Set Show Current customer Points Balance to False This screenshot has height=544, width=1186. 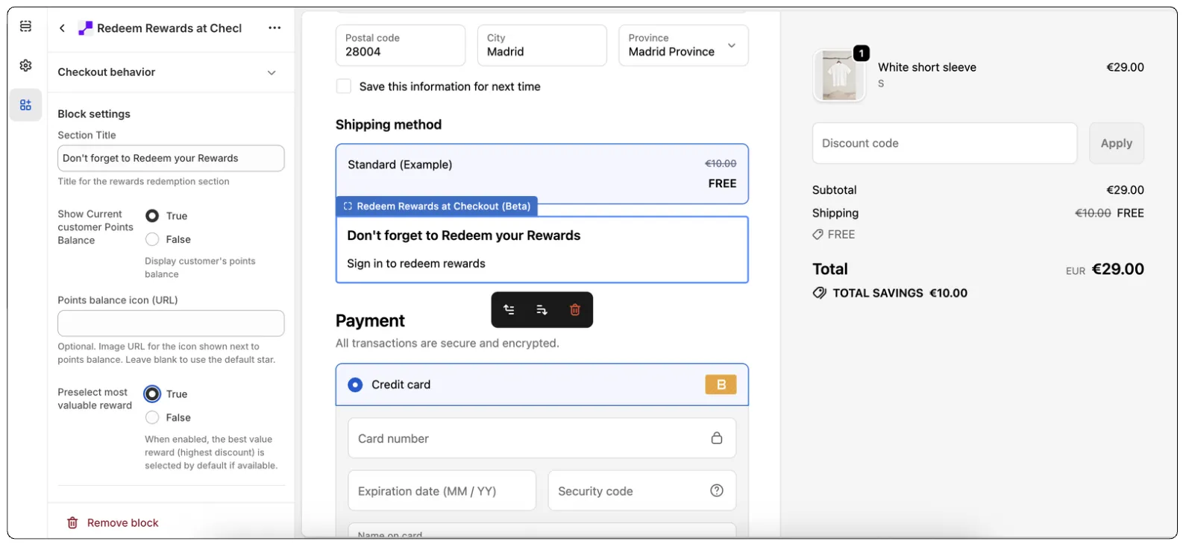[152, 239]
